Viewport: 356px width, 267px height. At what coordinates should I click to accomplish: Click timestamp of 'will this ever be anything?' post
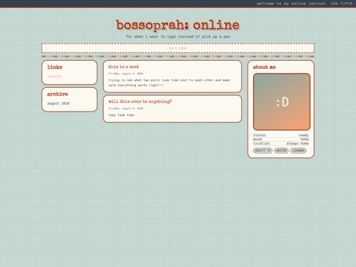125,109
